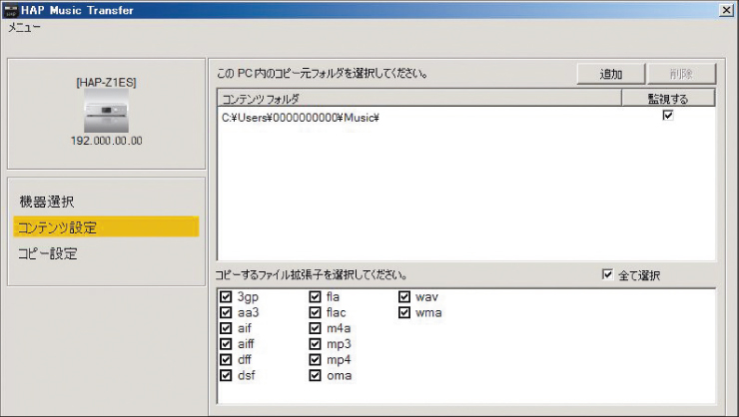Screen dimensions: 739x417
Task: Open コピー設定 in the sidebar
Action: pos(49,253)
